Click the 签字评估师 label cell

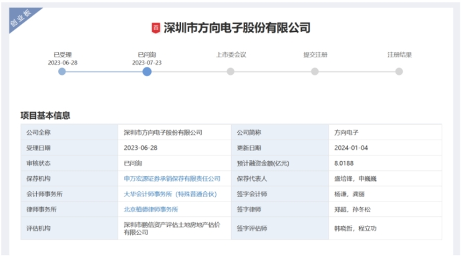coord(280,228)
